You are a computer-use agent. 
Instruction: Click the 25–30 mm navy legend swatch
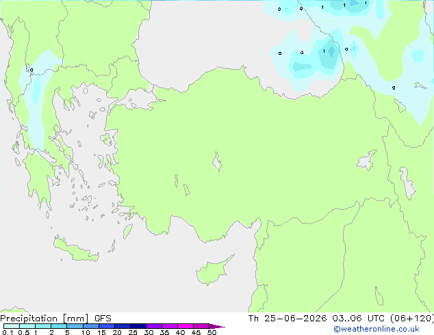pyautogui.click(x=138, y=326)
